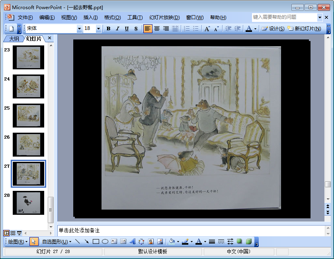Select the Oval tool
Viewport: 334px width, 259px height.
tap(105, 241)
